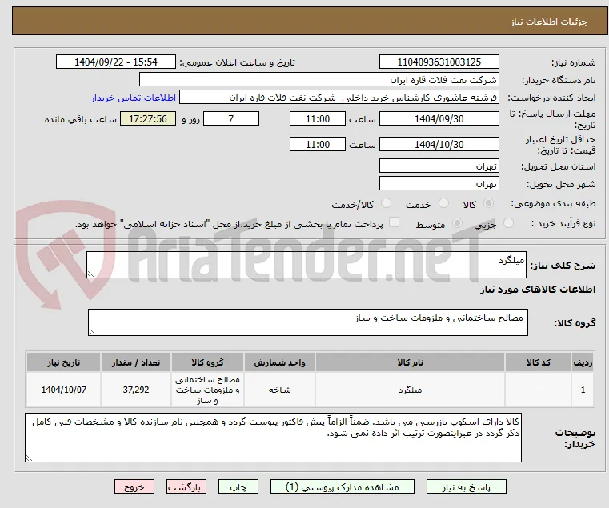Viewport: 609px width, 508px height.
Task: Click the گروه کالا table column header
Action: tap(207, 362)
